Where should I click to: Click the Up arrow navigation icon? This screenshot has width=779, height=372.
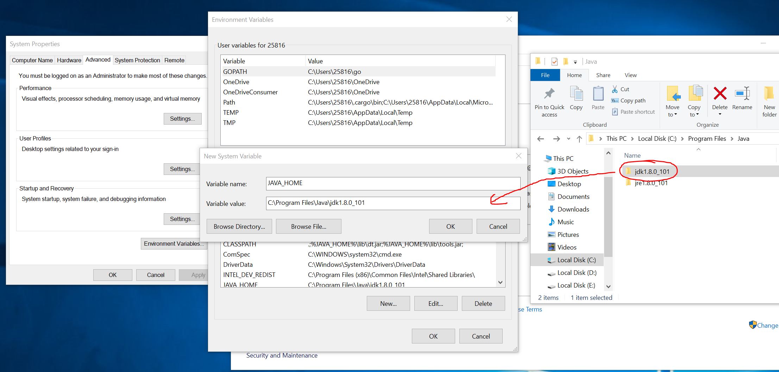[579, 139]
